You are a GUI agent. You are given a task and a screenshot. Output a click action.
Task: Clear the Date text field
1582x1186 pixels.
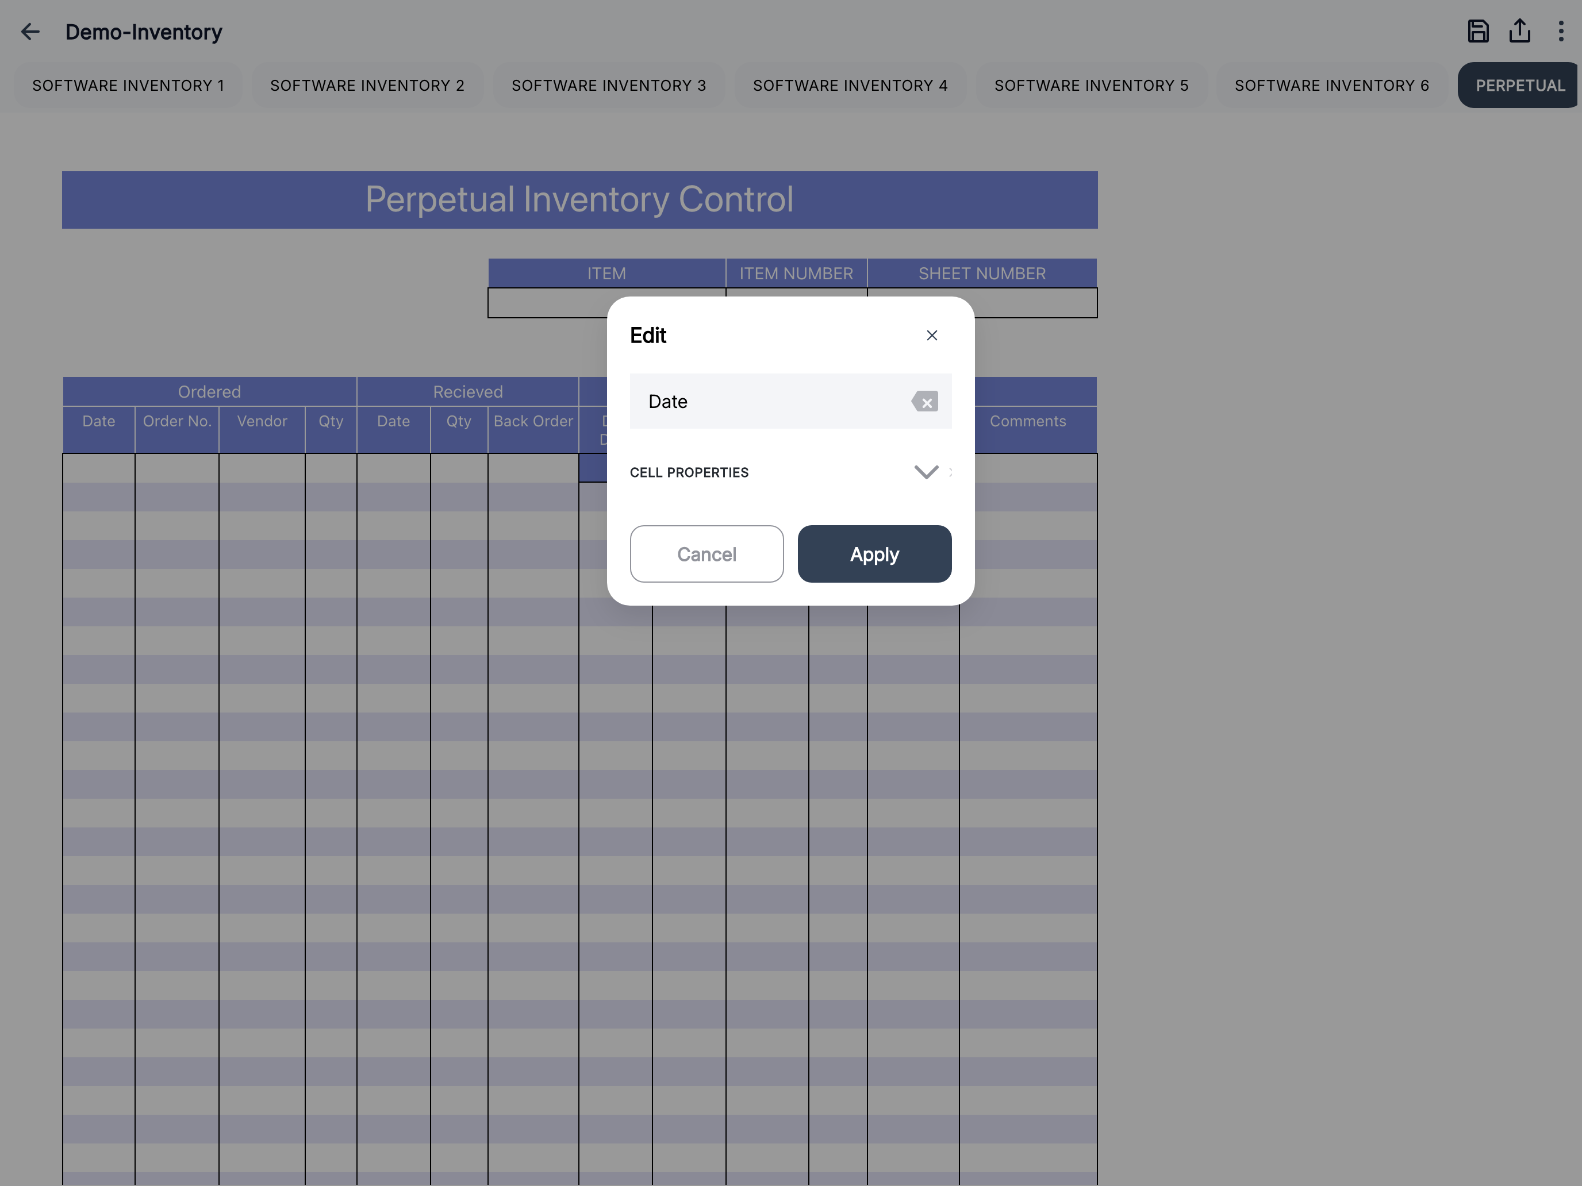925,402
